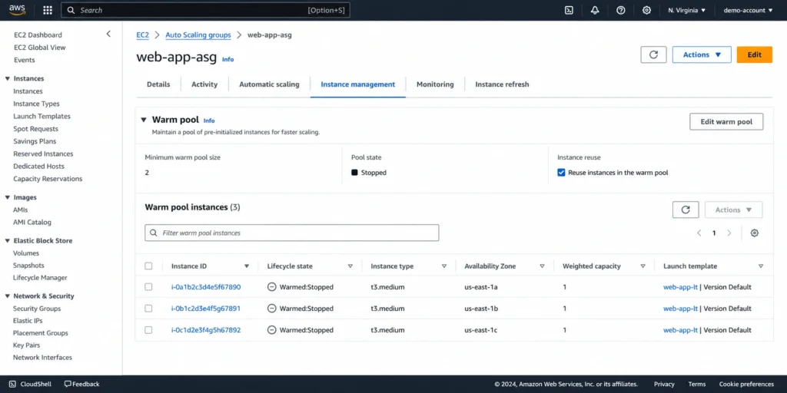Collapse the Warm pool section

[144, 120]
